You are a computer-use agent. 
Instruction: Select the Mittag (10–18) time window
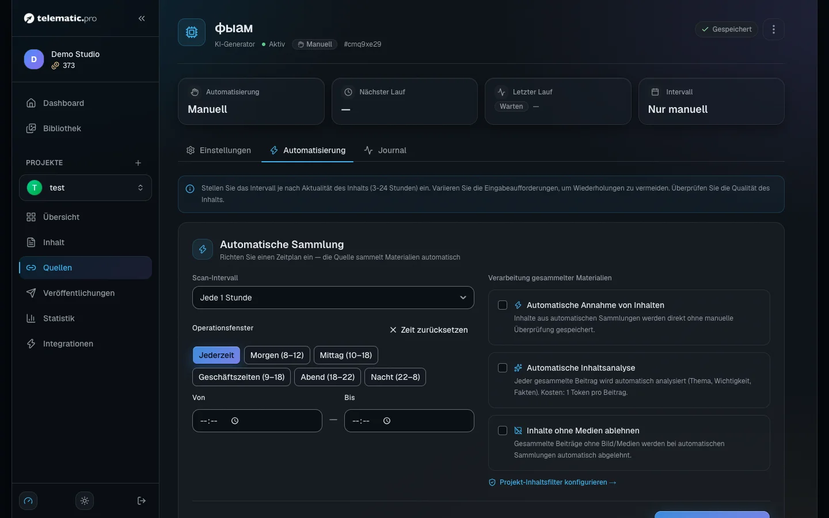[346, 355]
